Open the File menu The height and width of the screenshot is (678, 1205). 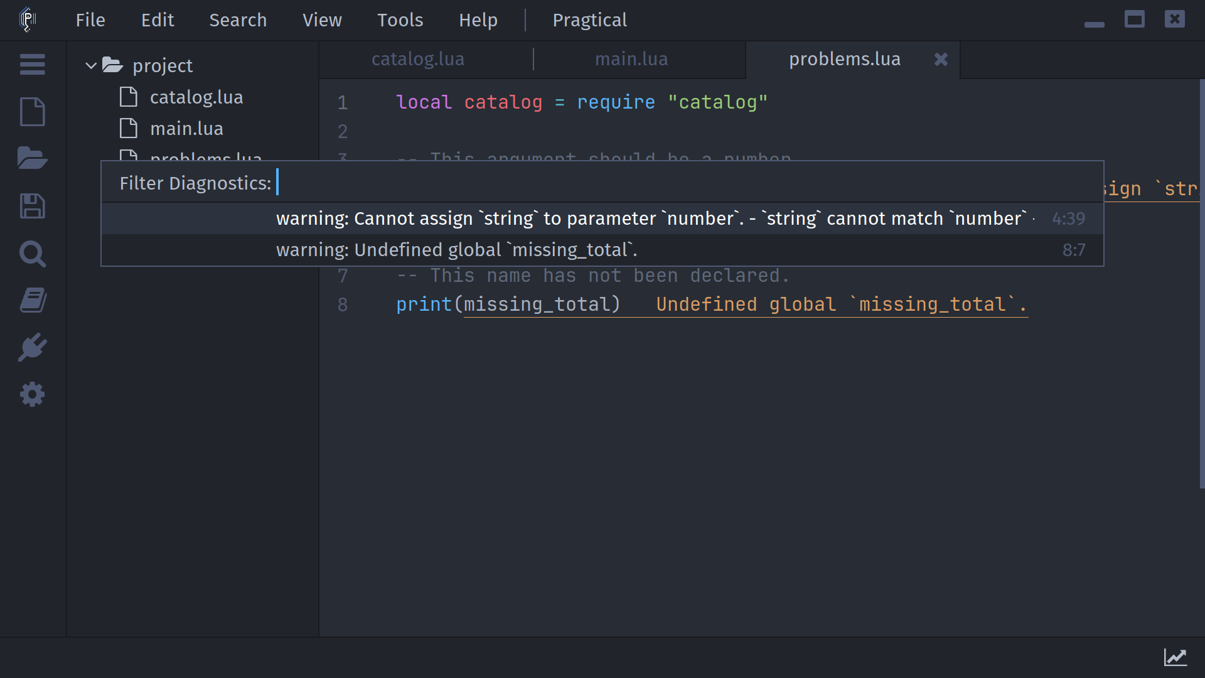[90, 20]
